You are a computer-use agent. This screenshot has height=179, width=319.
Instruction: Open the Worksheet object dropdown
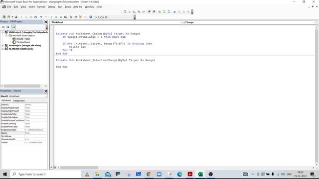[181, 22]
